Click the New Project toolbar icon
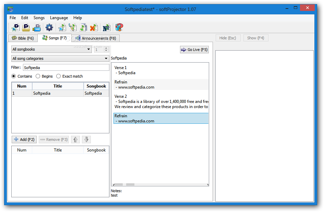Image resolution: width=324 pixels, height=212 pixels. click(15, 27)
